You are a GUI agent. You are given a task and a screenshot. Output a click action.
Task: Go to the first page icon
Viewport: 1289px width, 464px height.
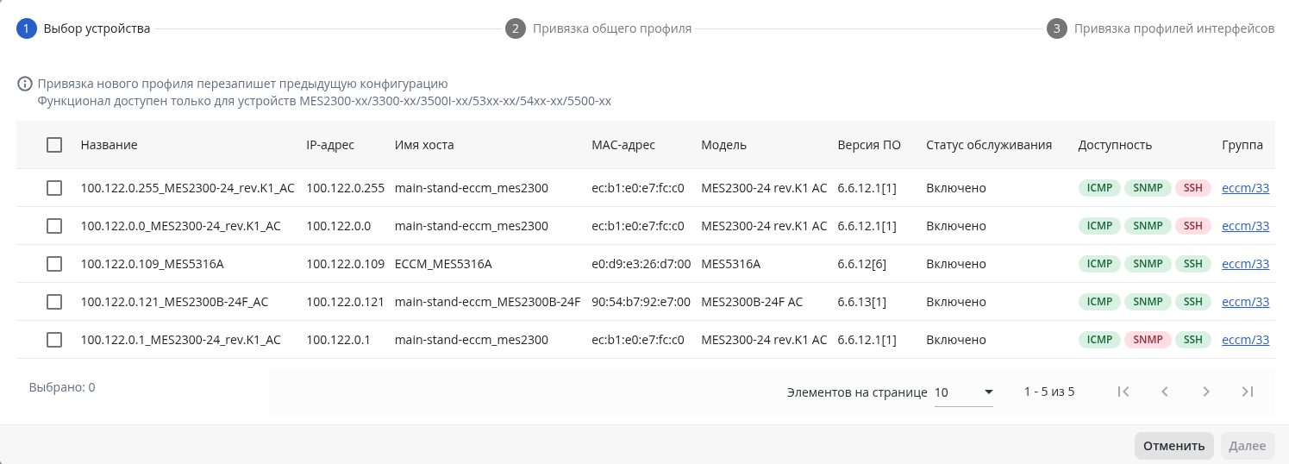(x=1123, y=392)
